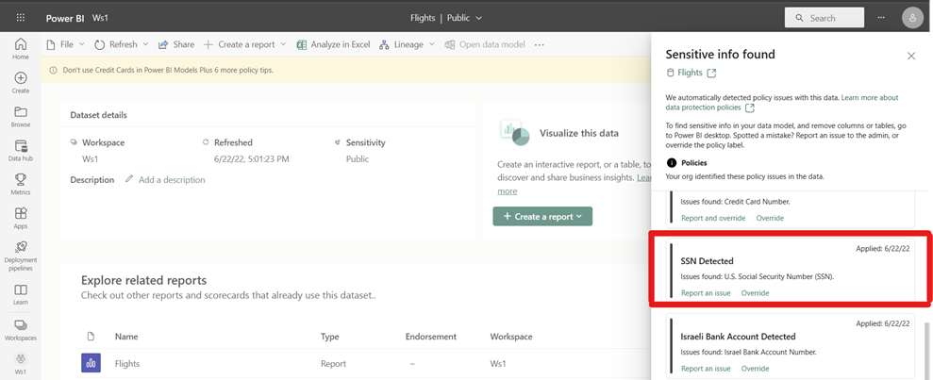Open Data hub in the sidebar
The height and width of the screenshot is (380, 933).
tap(20, 151)
